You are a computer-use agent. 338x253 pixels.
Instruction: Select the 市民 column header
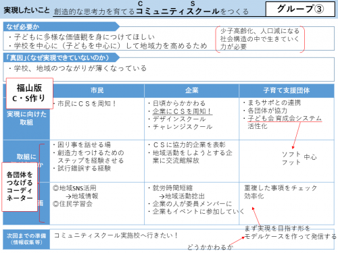(97, 90)
